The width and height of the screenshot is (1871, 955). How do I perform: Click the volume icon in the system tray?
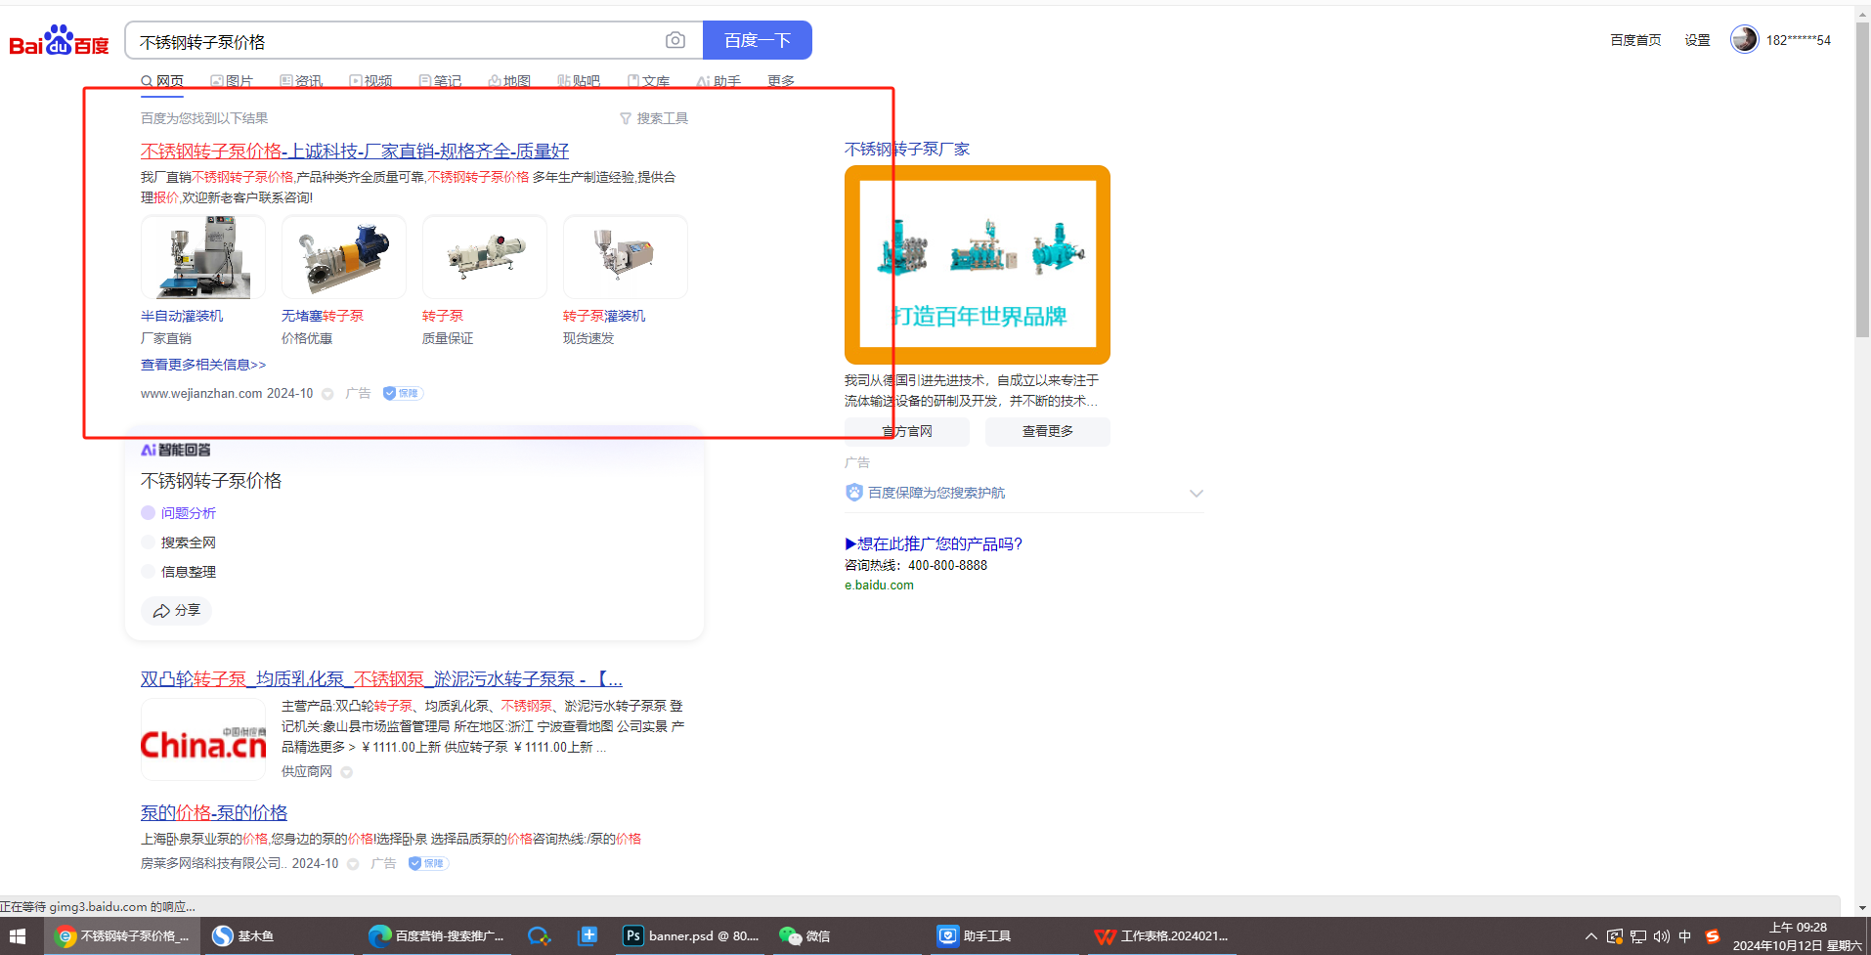[x=1662, y=936]
